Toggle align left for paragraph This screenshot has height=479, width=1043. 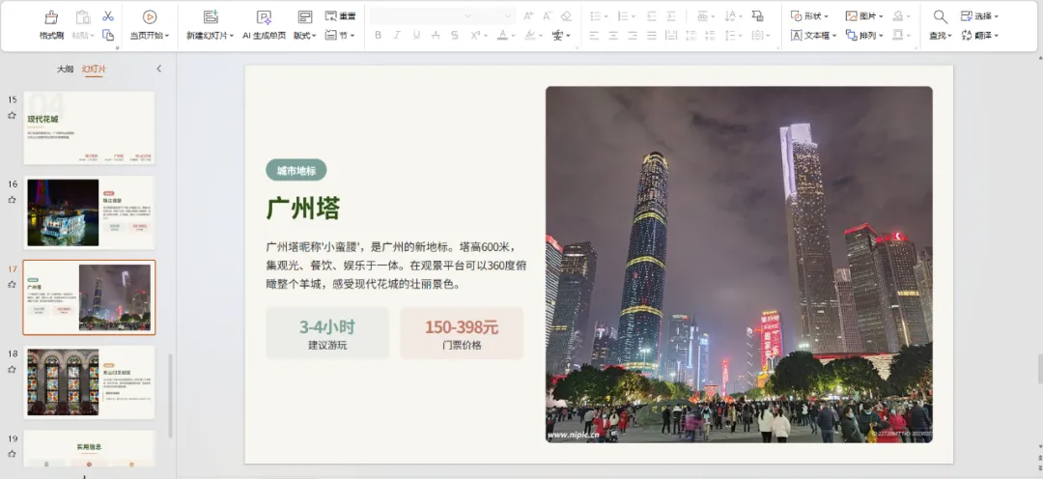pos(594,36)
